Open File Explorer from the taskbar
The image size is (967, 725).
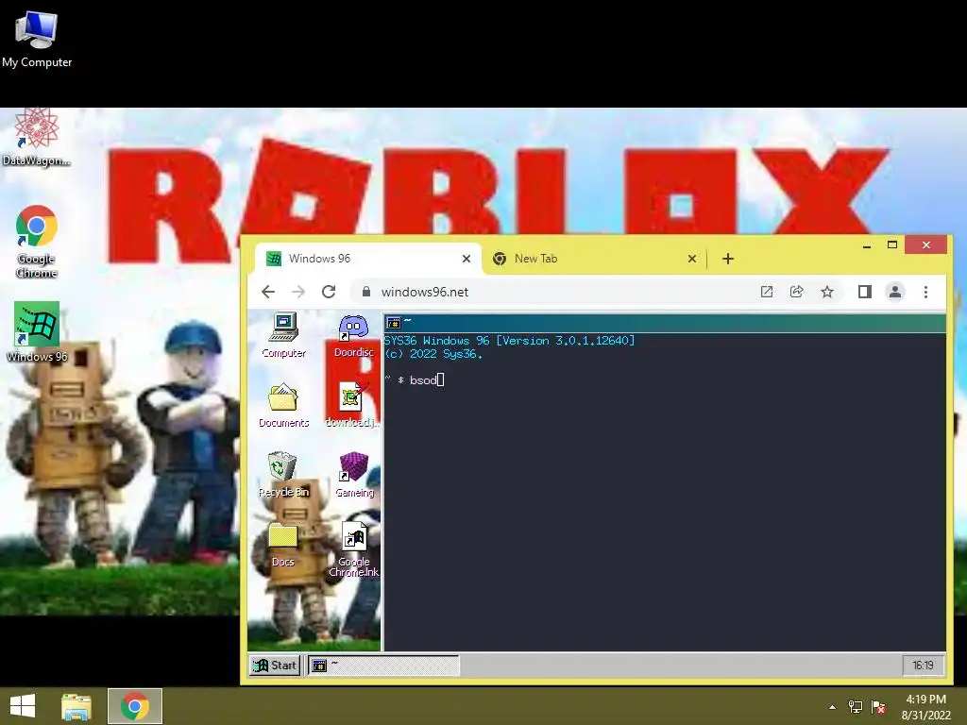pos(76,706)
